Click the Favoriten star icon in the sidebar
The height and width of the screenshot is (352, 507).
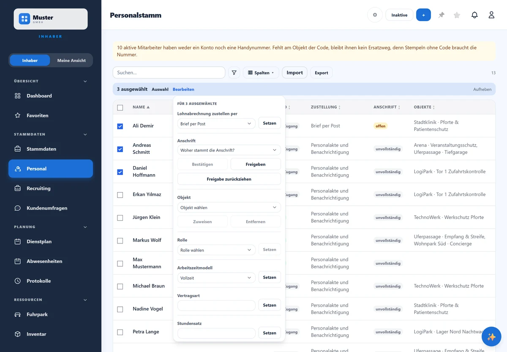(18, 115)
